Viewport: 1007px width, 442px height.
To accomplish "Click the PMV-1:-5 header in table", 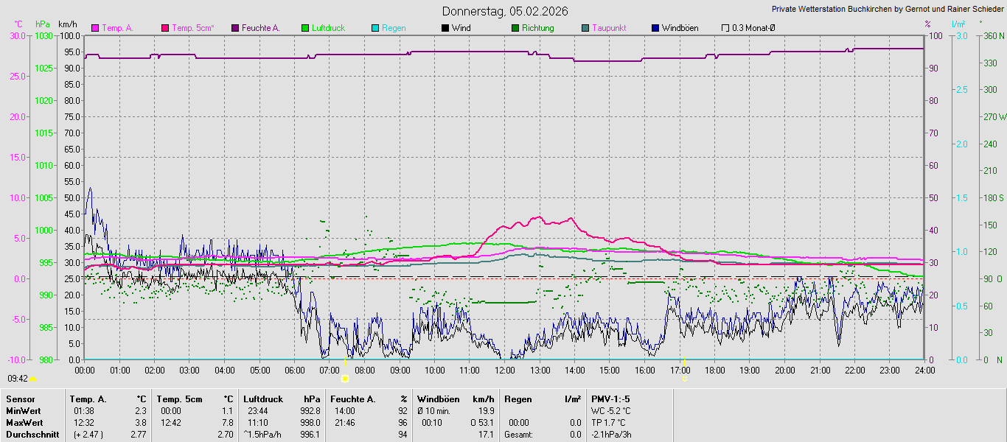I will [x=610, y=399].
